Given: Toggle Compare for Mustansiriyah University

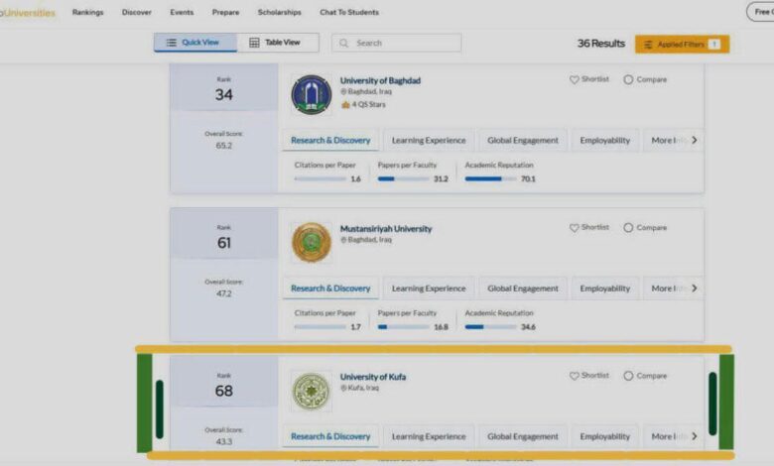Looking at the screenshot, I should pos(628,228).
